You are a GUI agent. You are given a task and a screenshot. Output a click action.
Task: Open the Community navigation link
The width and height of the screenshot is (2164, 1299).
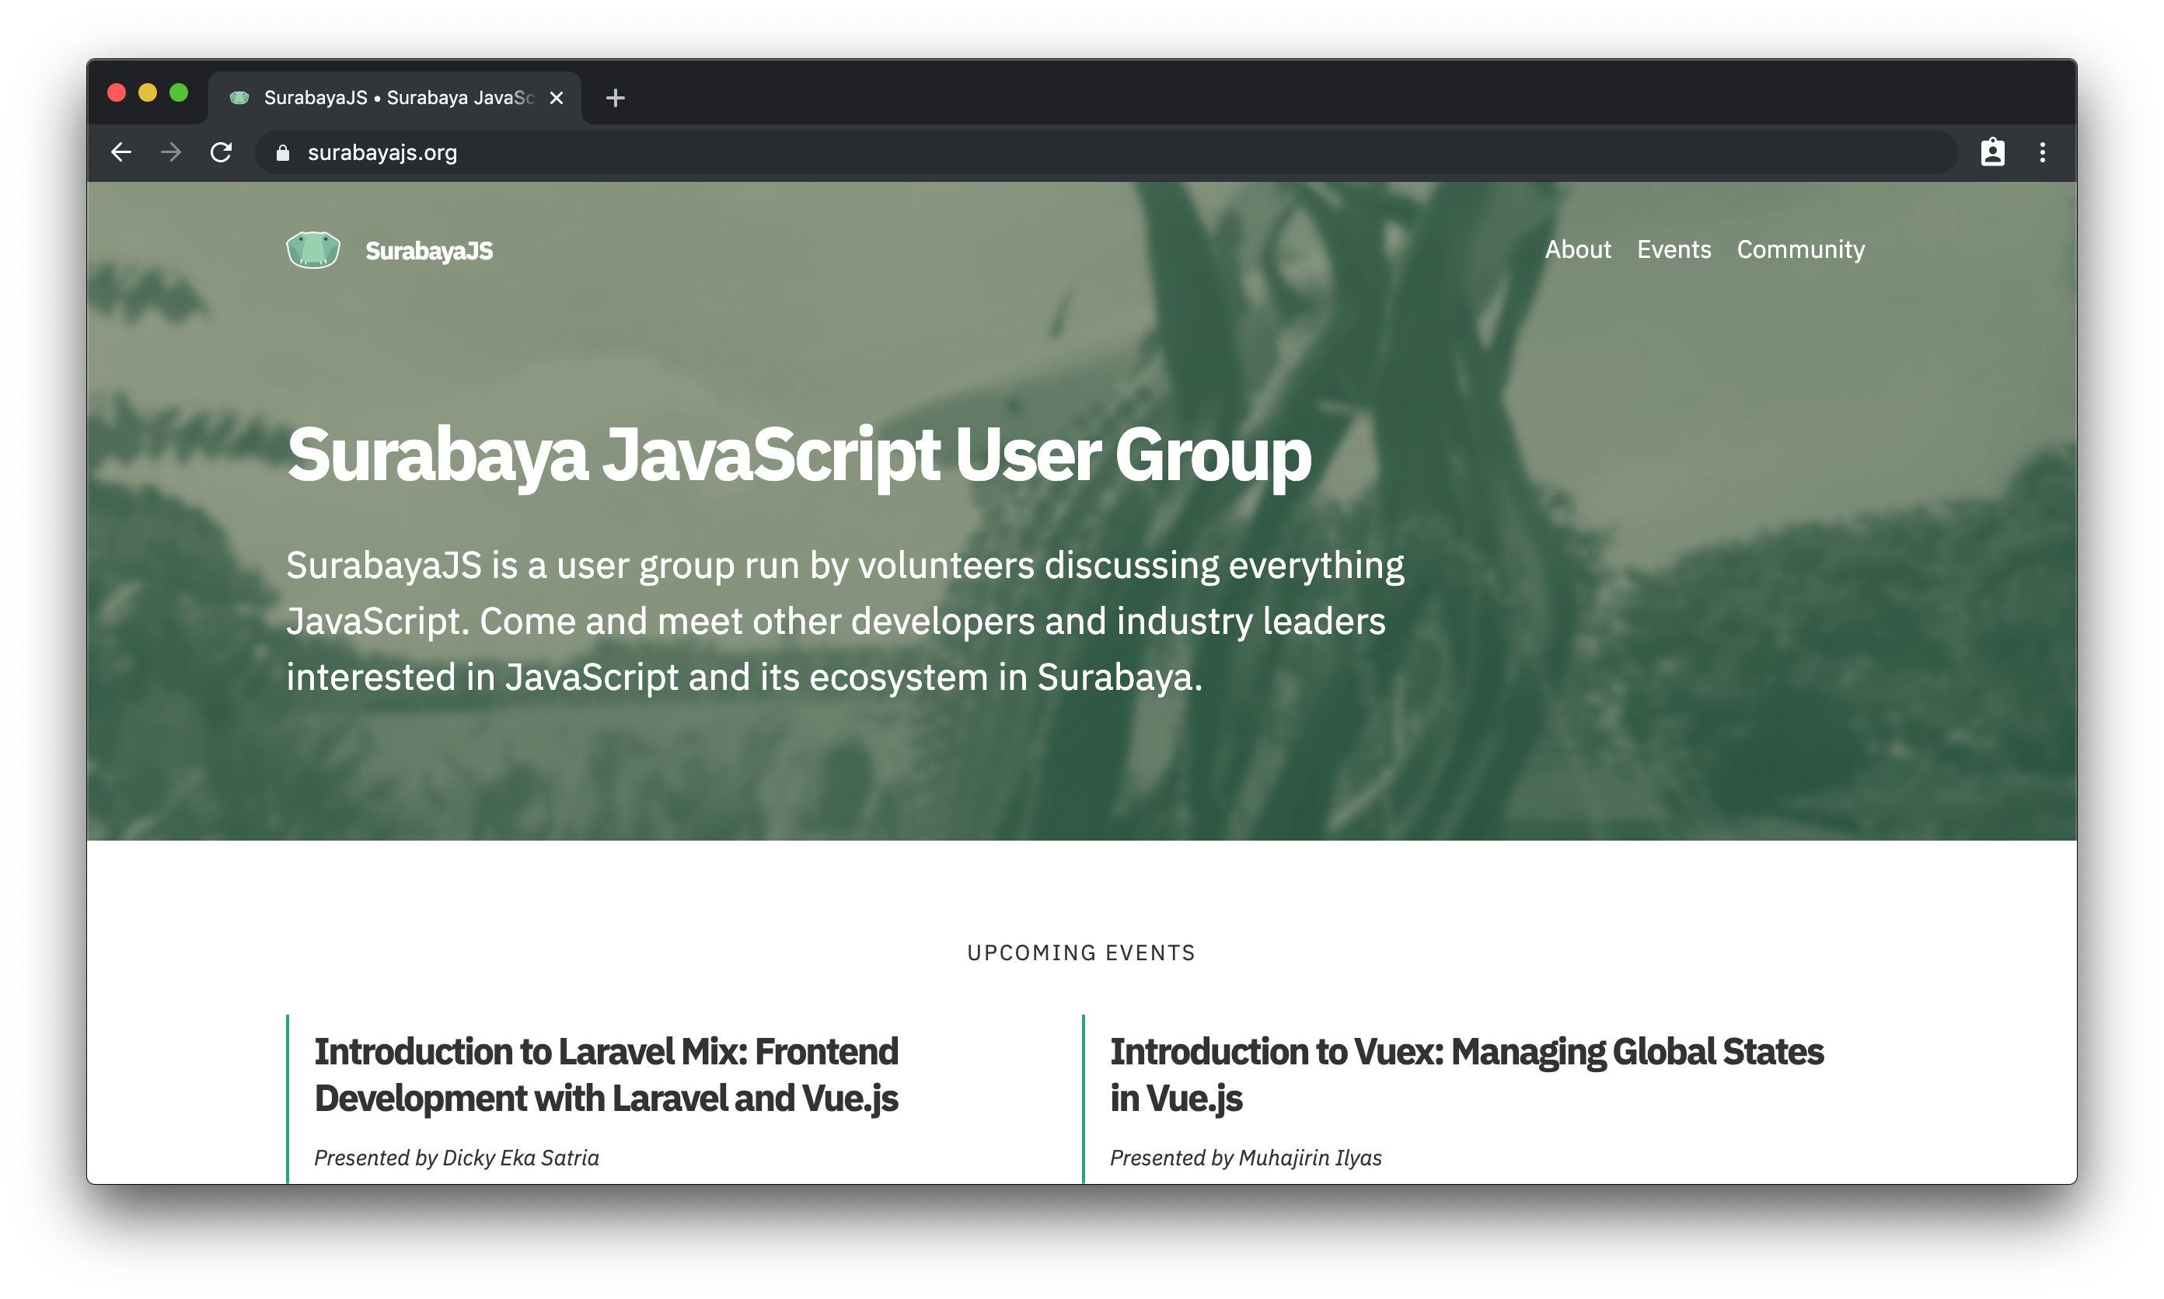(x=1800, y=249)
